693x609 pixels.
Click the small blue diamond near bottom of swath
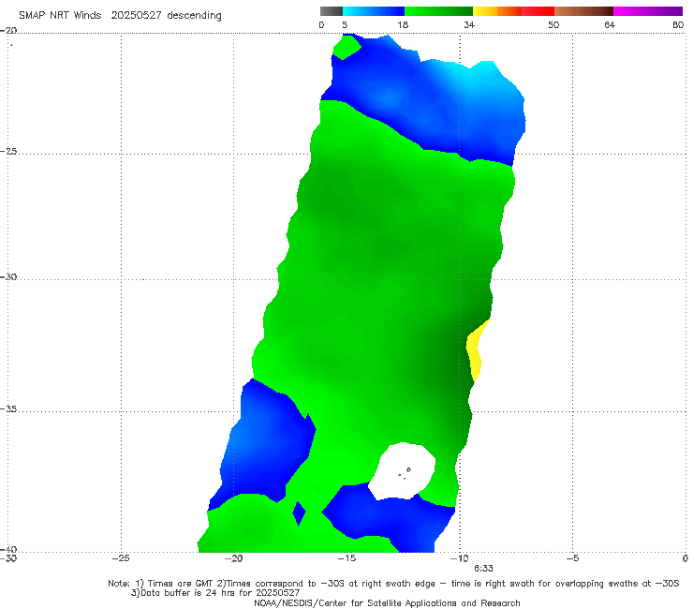pyautogui.click(x=300, y=513)
